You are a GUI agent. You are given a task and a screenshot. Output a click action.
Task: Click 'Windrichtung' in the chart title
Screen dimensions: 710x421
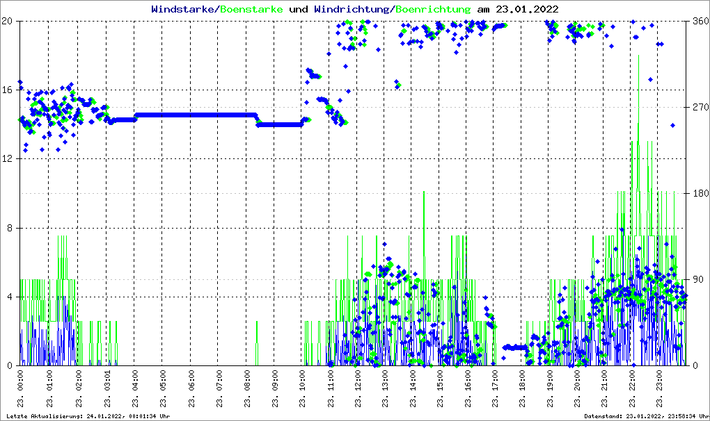tap(352, 9)
